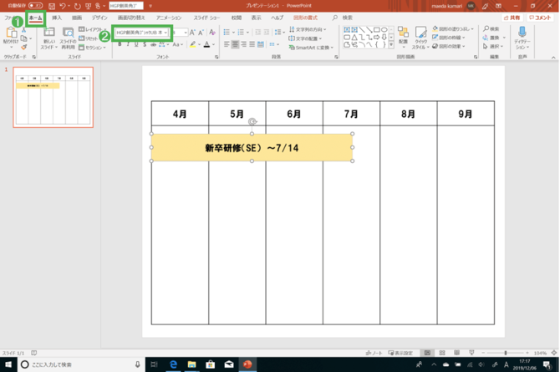Viewport: 560px width, 372px height.
Task: Click the Paste (貼り付け) clipboard icon
Action: (x=11, y=33)
